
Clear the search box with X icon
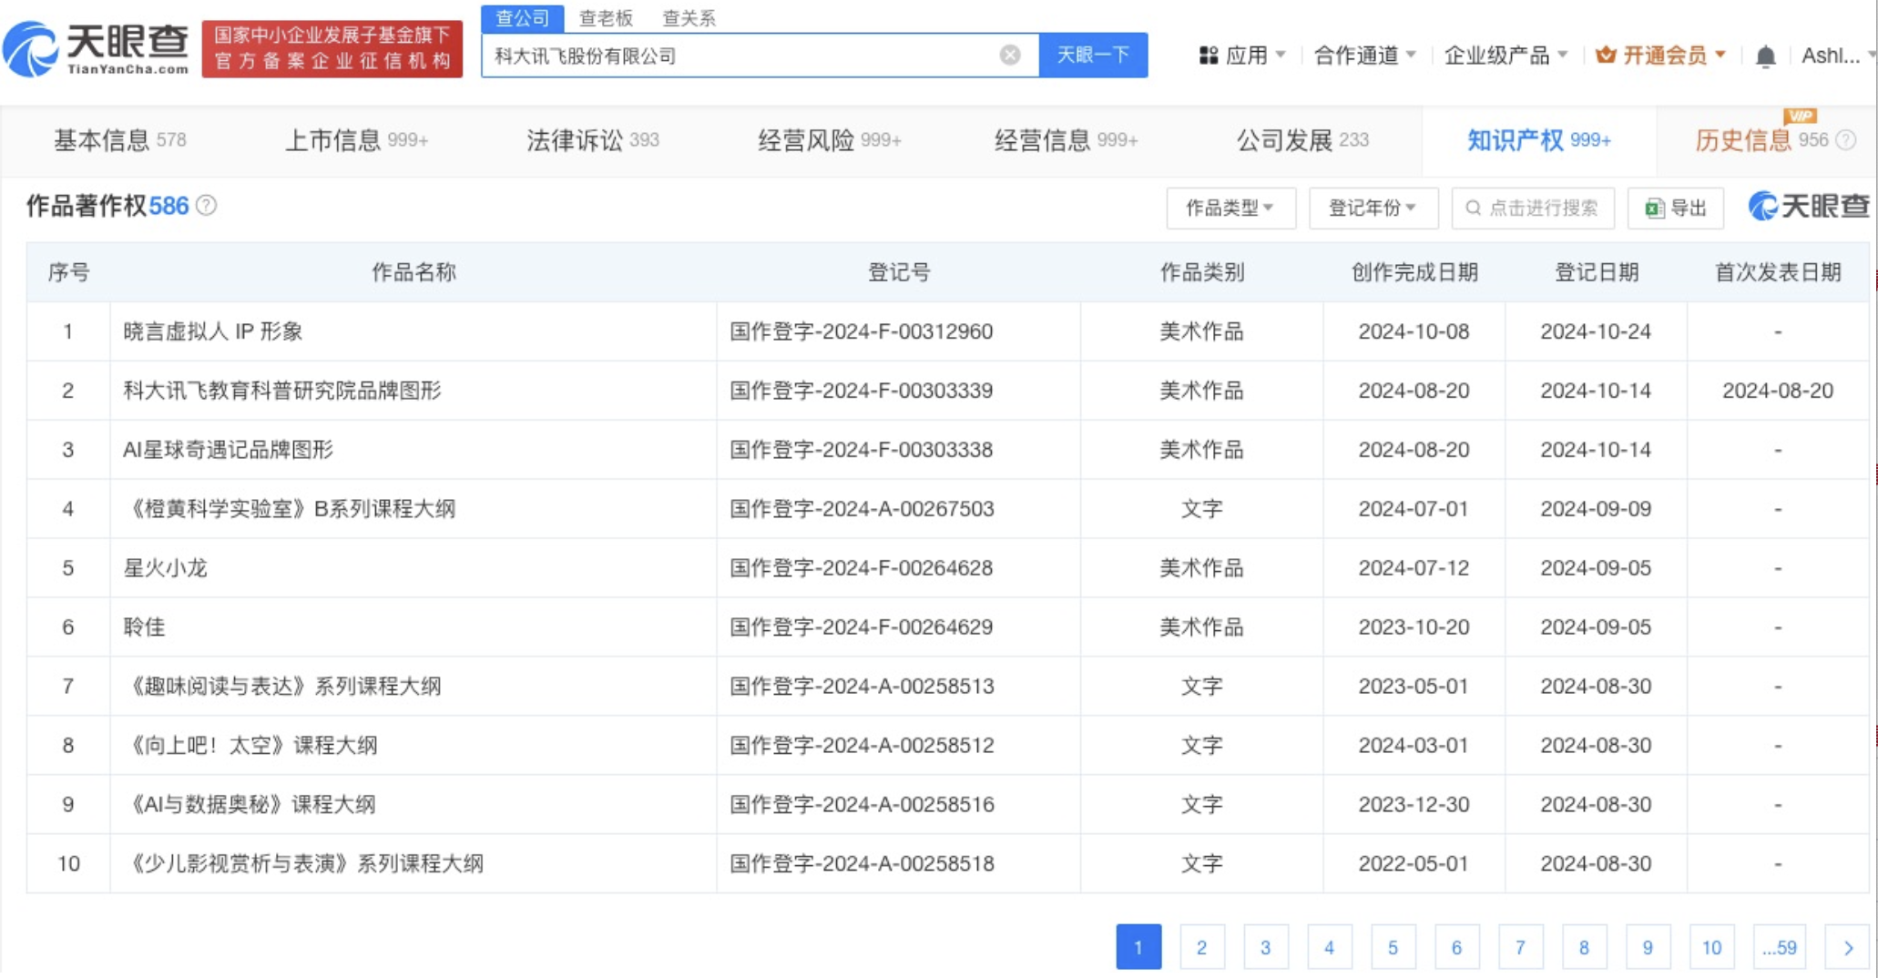tap(1009, 56)
